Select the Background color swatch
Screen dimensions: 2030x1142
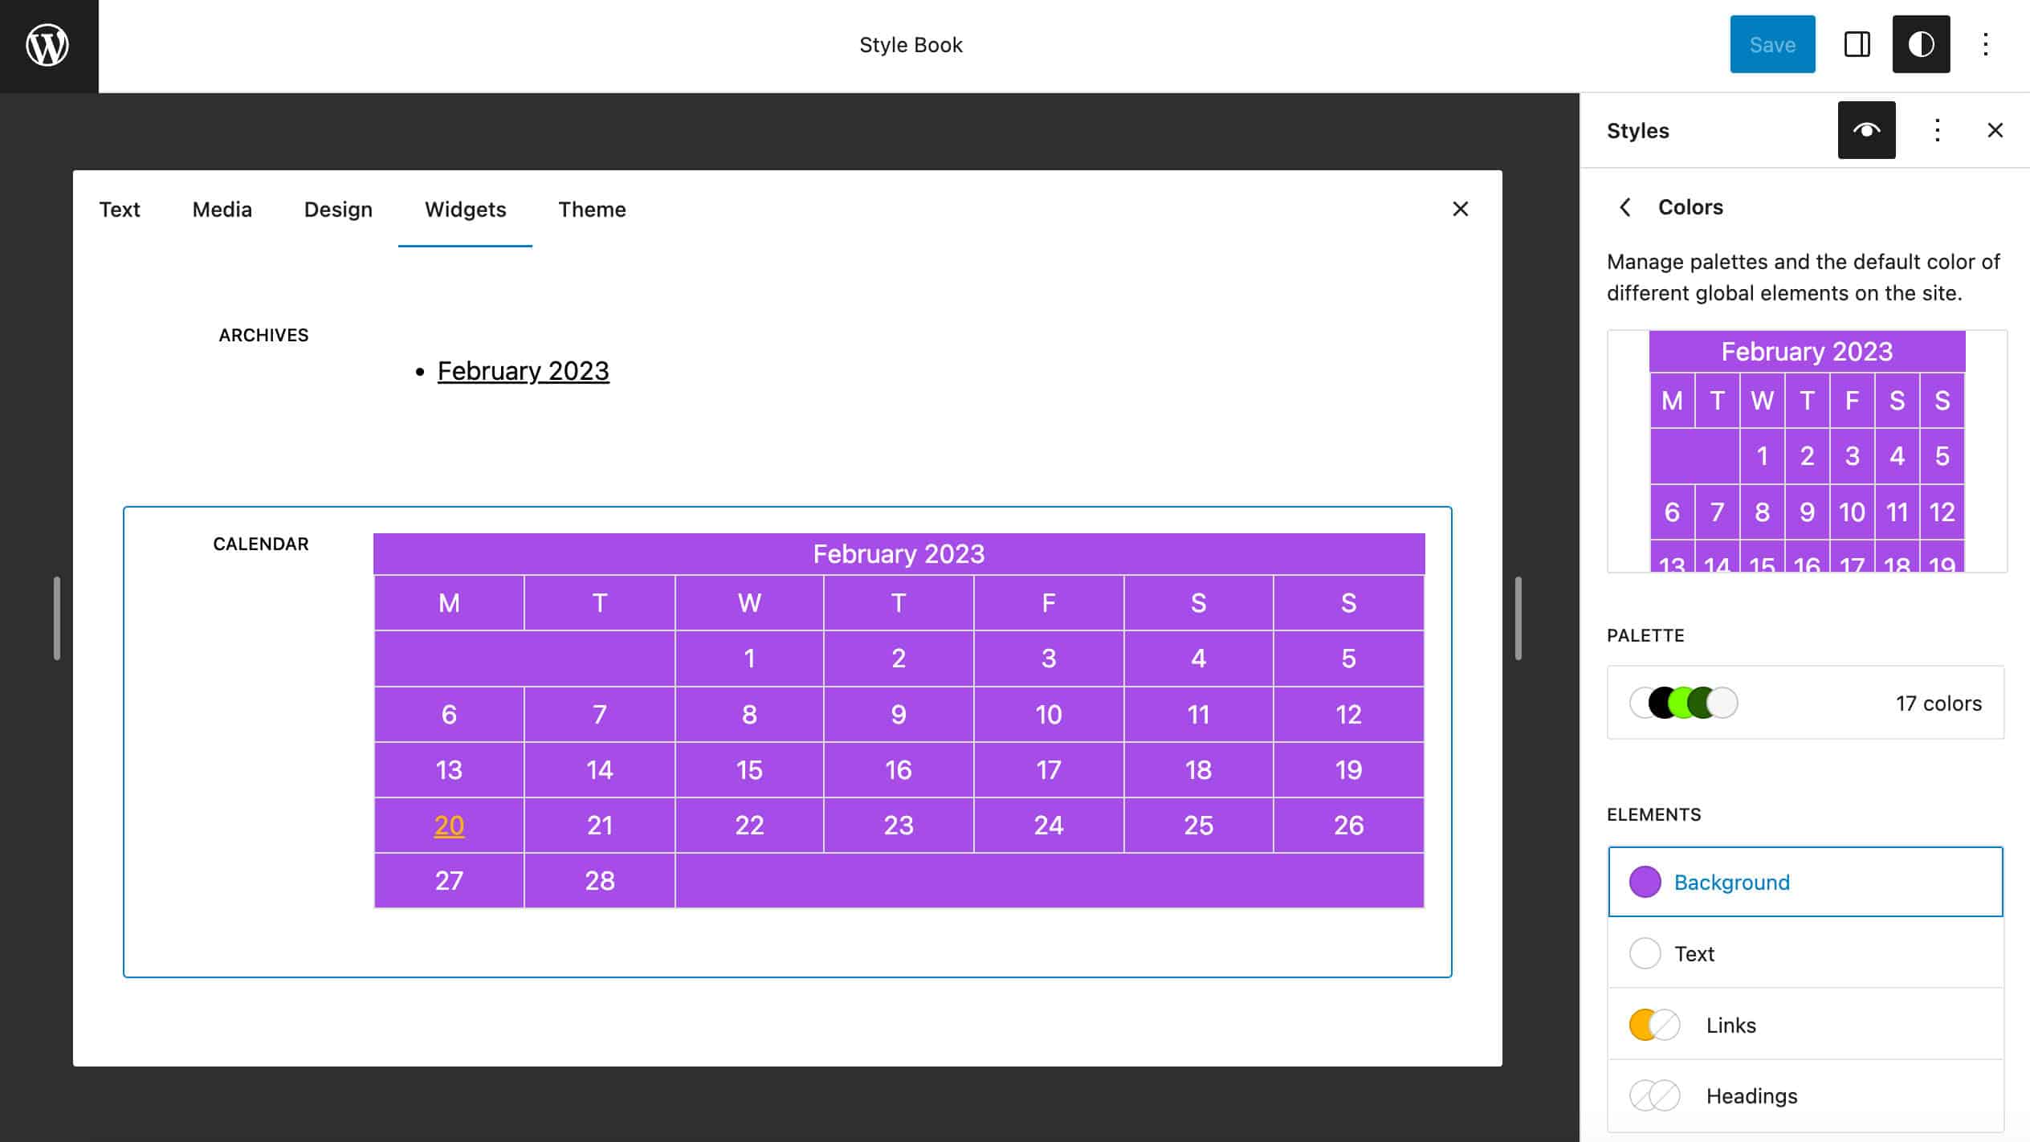click(1645, 881)
